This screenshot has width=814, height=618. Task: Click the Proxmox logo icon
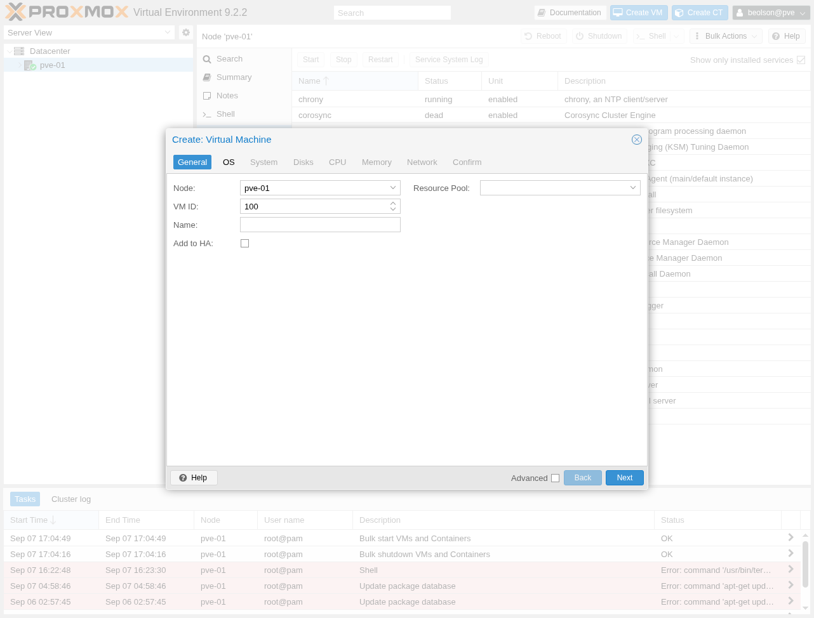pos(67,12)
